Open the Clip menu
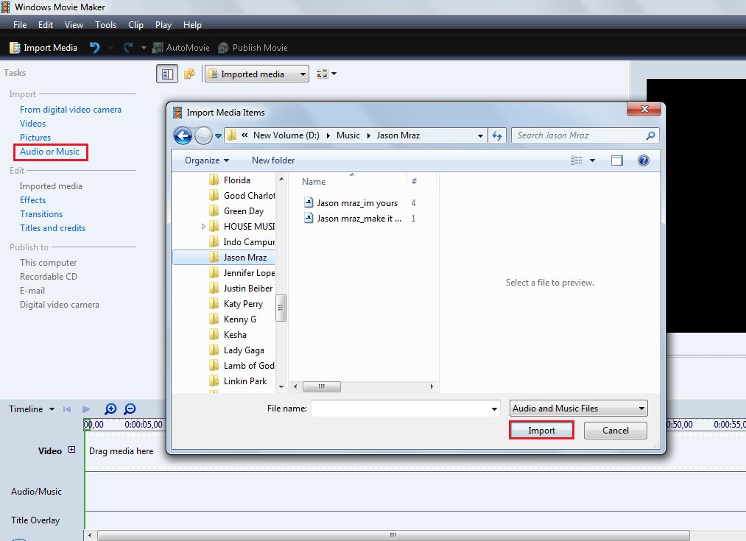 tap(136, 25)
